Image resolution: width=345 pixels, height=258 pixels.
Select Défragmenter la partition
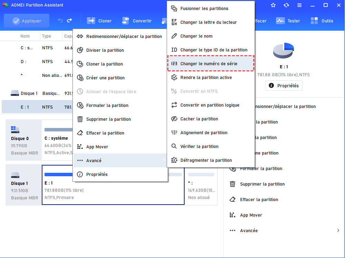pyautogui.click(x=211, y=160)
